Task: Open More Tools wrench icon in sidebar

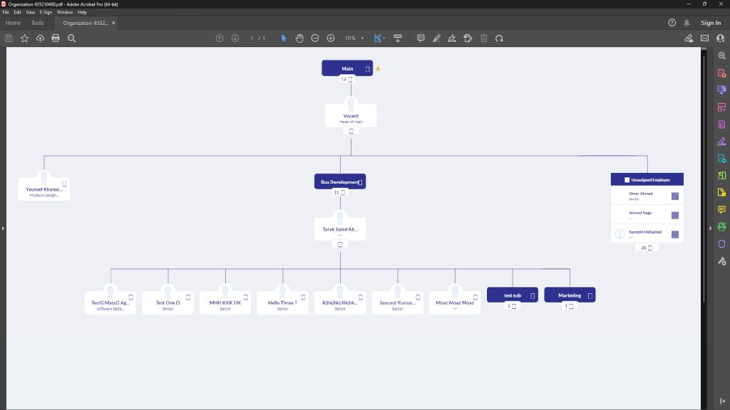Action: (721, 261)
